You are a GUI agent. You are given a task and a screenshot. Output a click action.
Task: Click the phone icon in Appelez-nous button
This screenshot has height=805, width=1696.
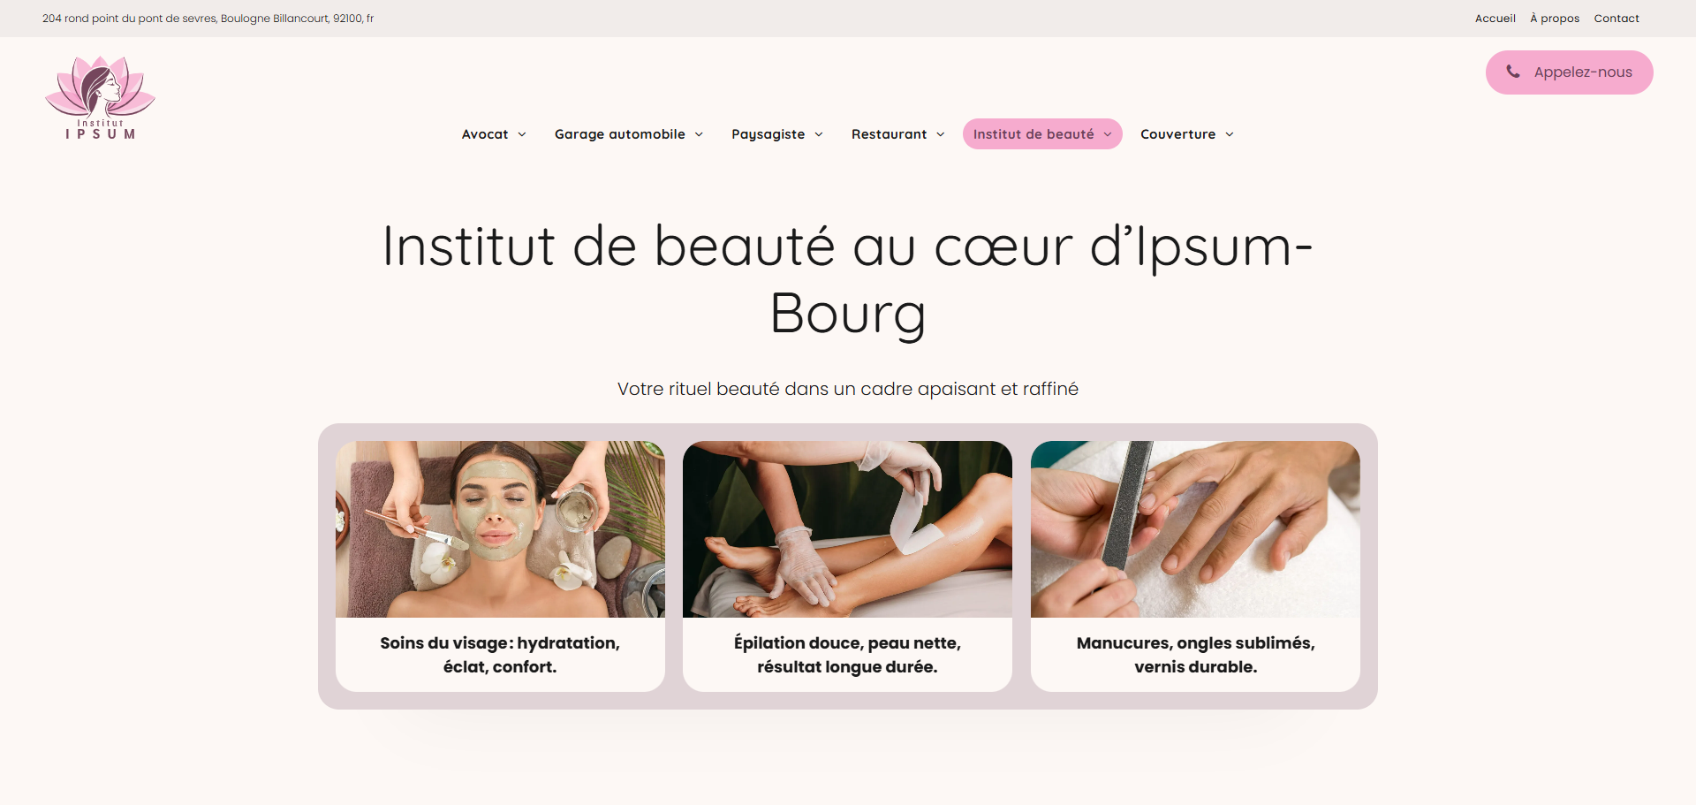1513,72
